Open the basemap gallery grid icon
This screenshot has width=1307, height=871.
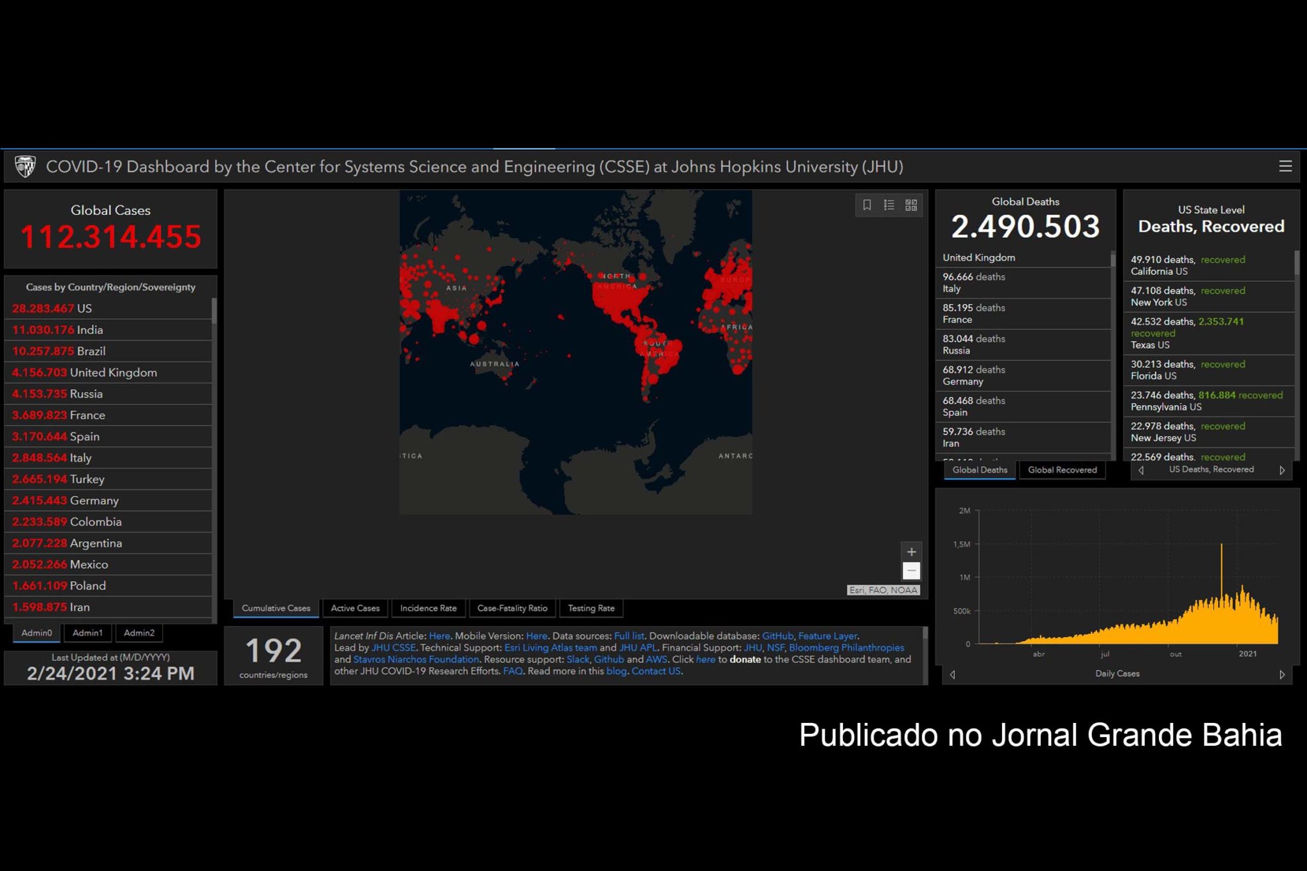(x=911, y=205)
